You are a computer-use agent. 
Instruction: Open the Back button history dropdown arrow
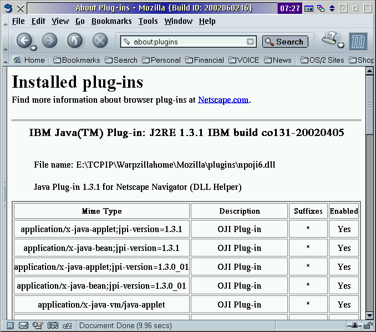34,48
